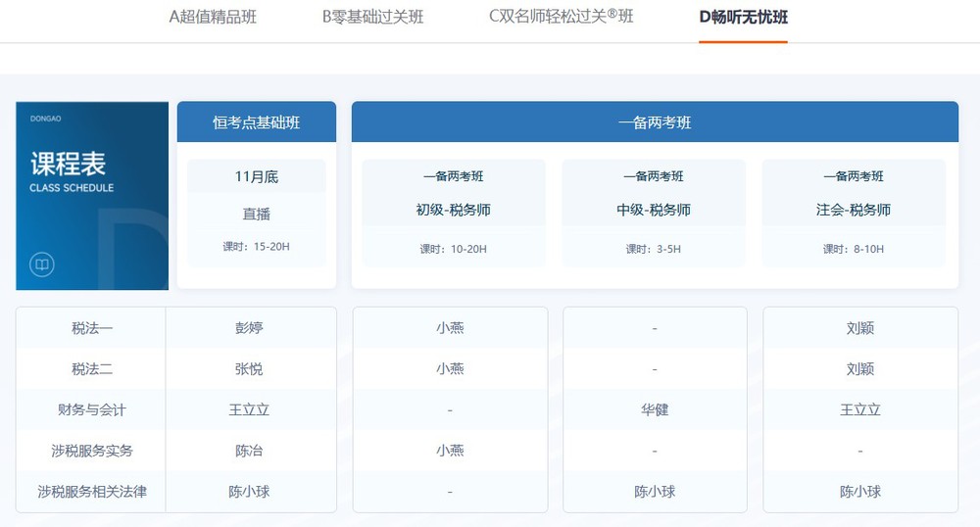
Task: Click 华健 in the 财务与会计 row
Action: [x=654, y=409]
